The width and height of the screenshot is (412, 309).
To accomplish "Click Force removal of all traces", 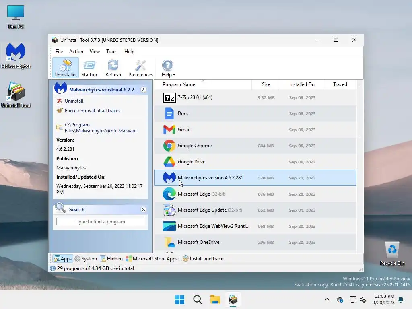I will 93,111.
